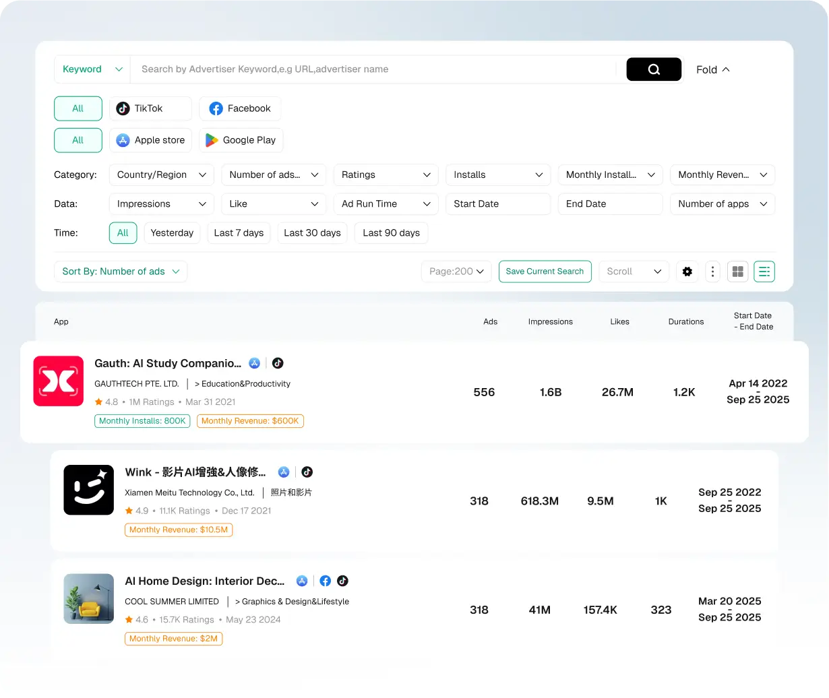Open TikTok icon next to Gauth app
The height and width of the screenshot is (698, 829).
pyautogui.click(x=278, y=363)
